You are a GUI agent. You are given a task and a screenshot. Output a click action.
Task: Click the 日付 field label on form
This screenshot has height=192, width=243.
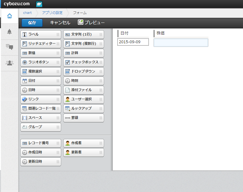(124, 33)
